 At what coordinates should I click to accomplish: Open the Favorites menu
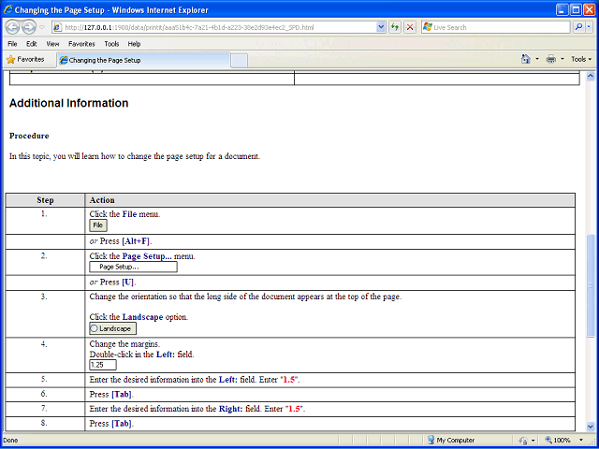pos(81,44)
